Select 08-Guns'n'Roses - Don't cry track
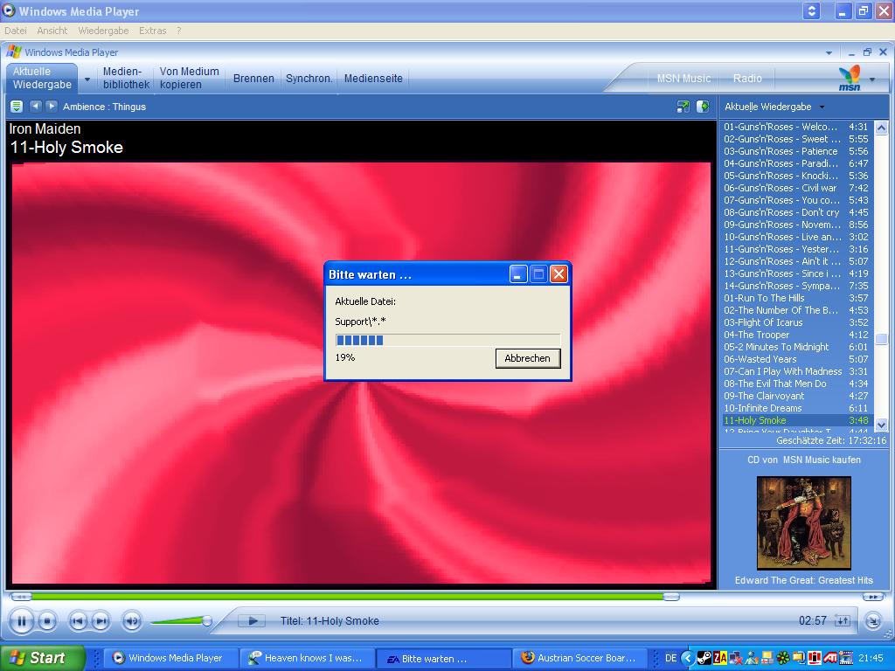 point(796,212)
